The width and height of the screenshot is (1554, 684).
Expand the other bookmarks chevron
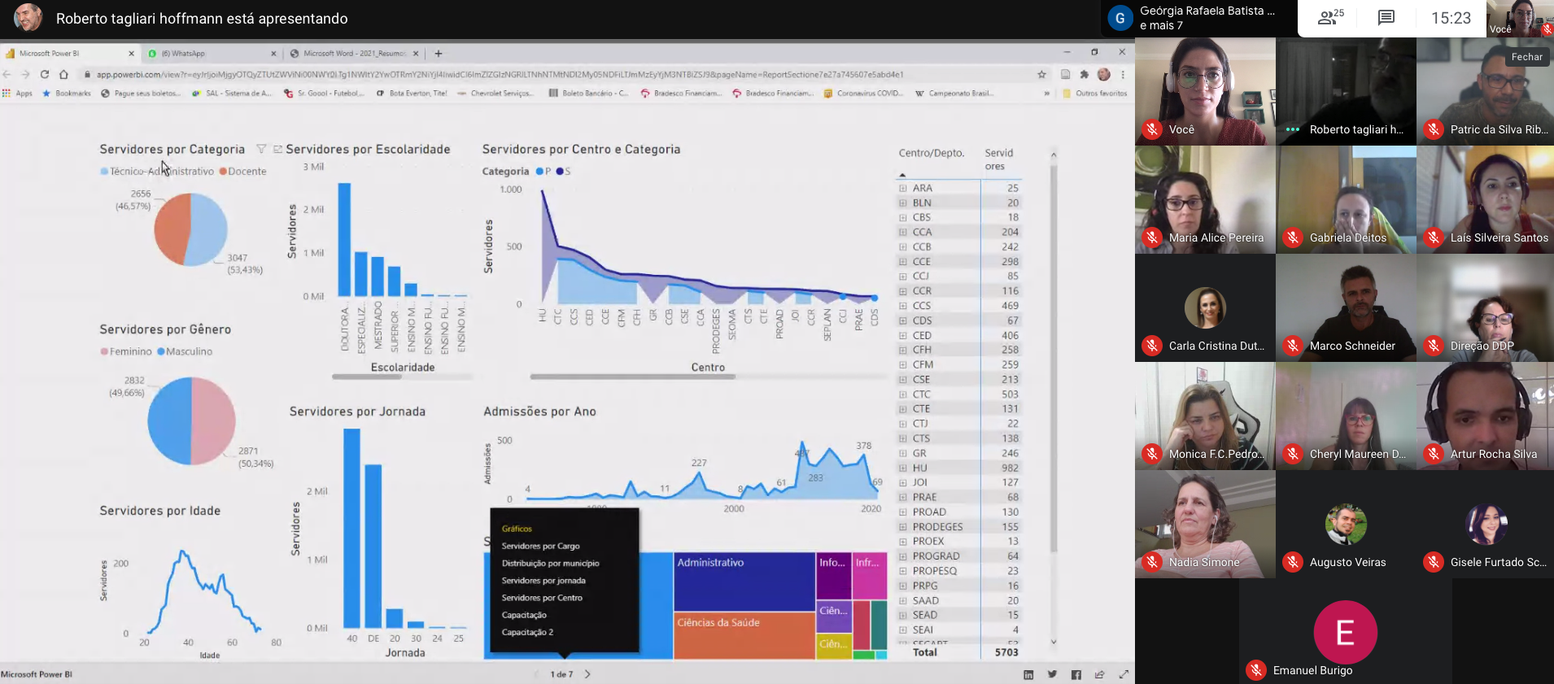pyautogui.click(x=1046, y=94)
